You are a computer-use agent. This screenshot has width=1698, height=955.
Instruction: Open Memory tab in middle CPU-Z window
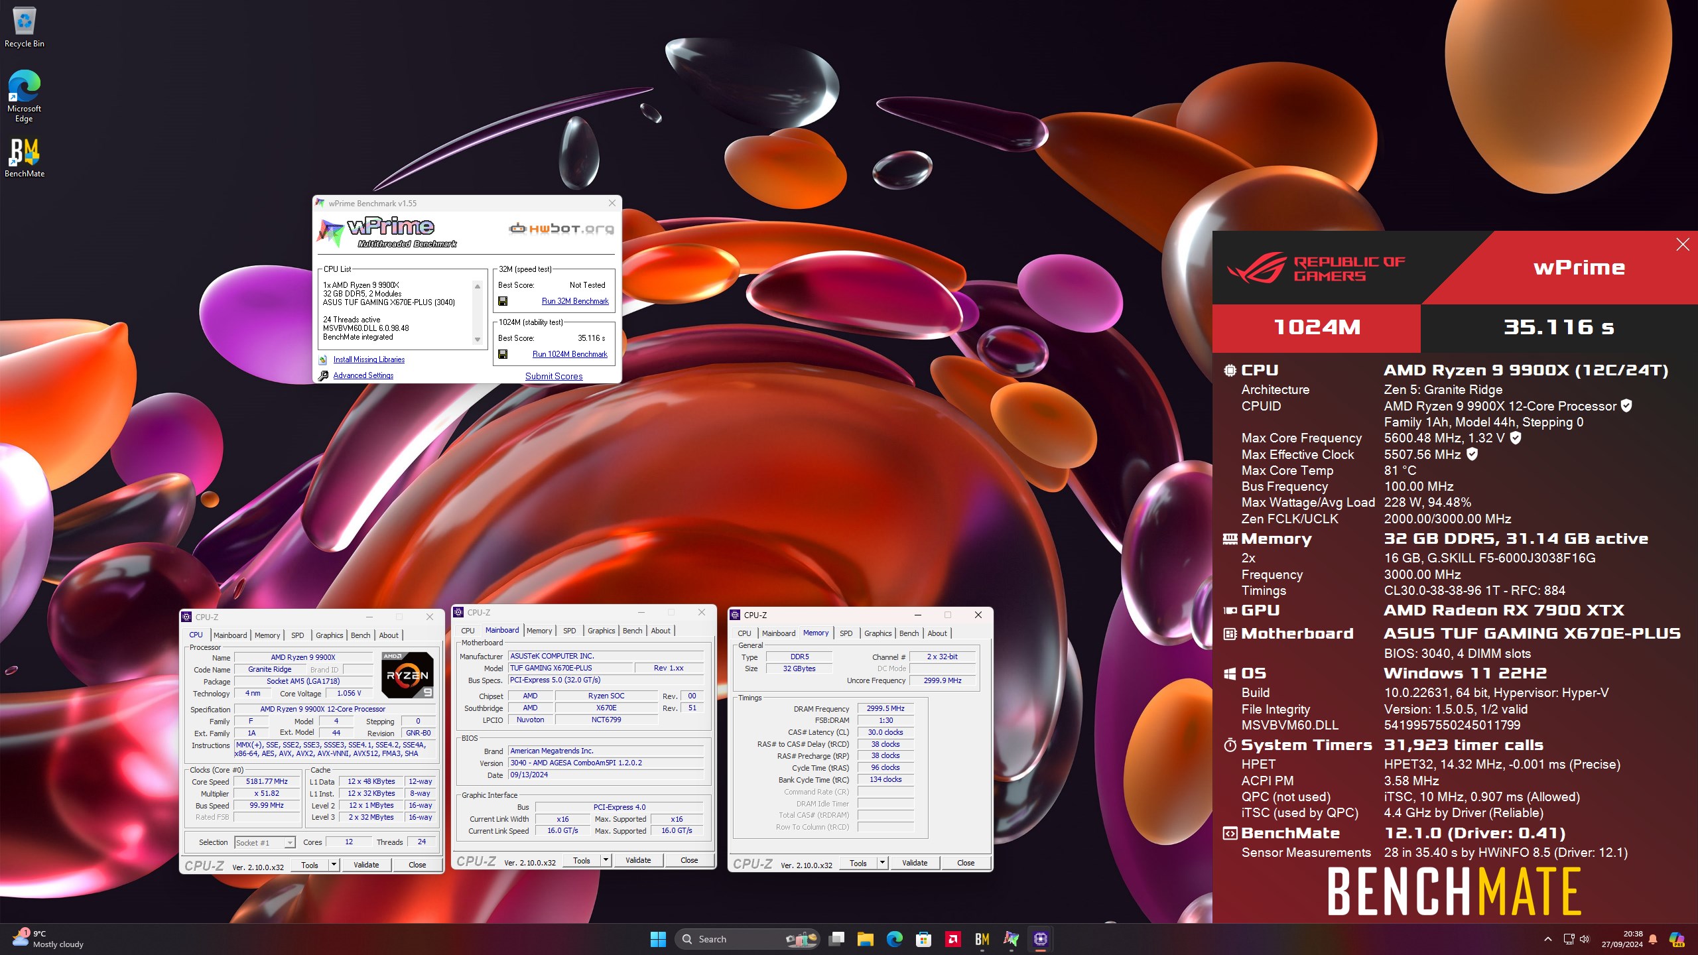[x=539, y=631]
